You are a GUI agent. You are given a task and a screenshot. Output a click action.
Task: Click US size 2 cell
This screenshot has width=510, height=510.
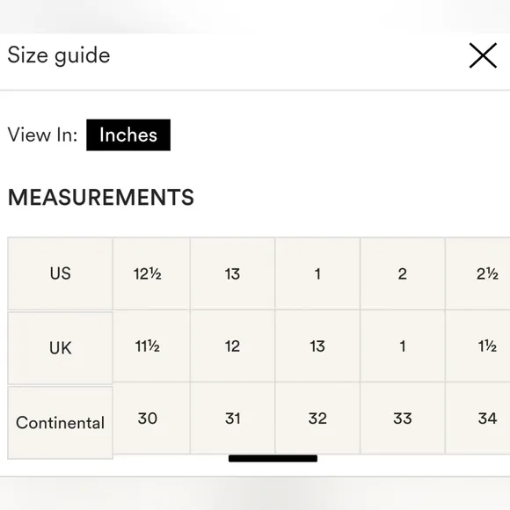403,273
